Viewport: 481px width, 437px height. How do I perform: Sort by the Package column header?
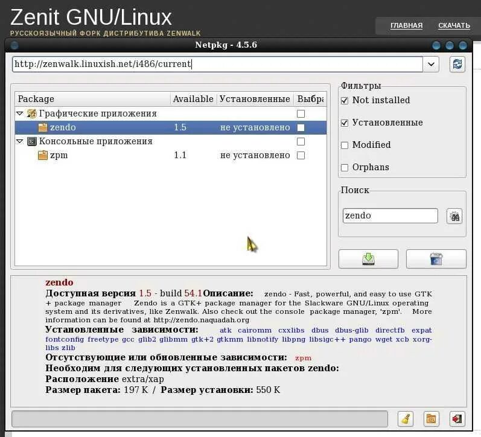point(93,99)
